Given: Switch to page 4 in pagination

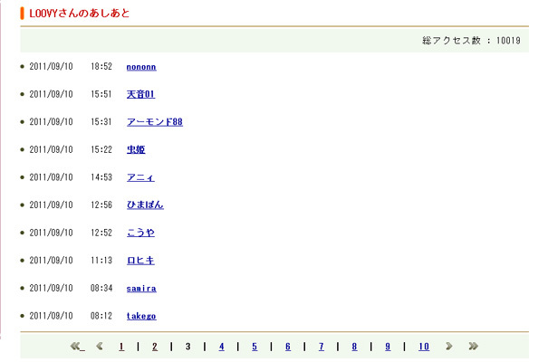Looking at the screenshot, I should click(221, 347).
